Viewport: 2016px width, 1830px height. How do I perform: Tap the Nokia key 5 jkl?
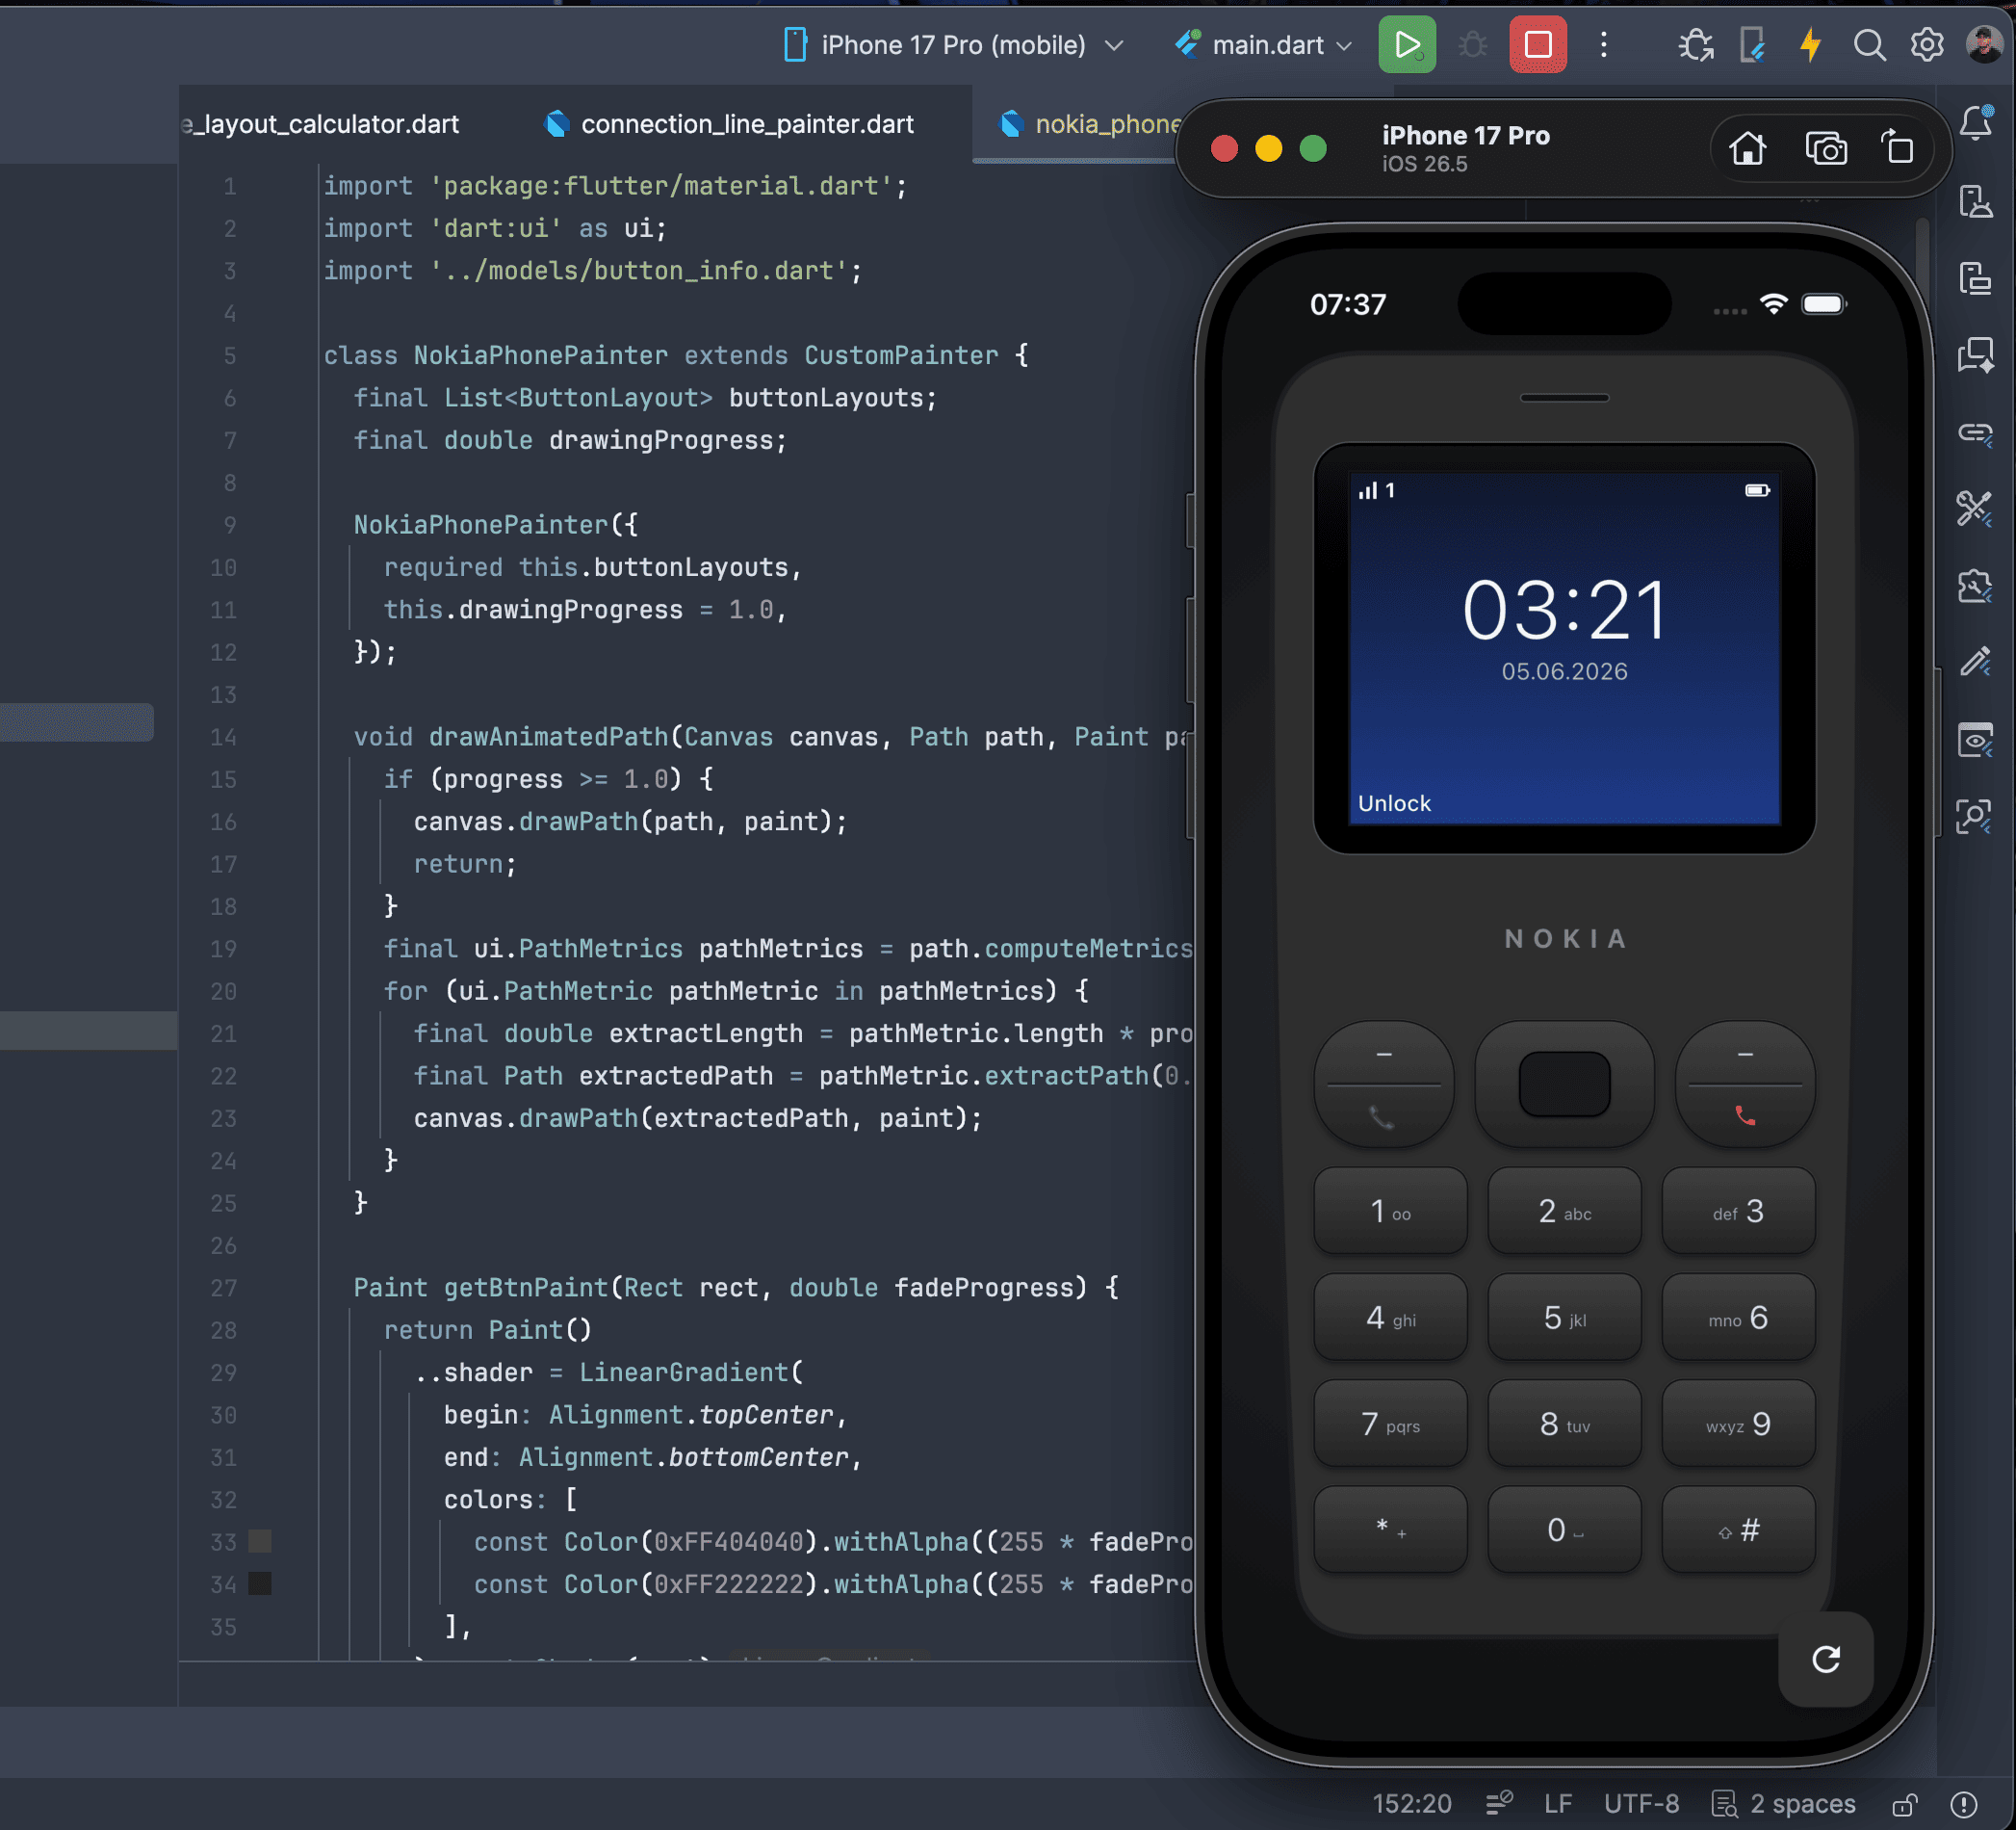[x=1564, y=1317]
